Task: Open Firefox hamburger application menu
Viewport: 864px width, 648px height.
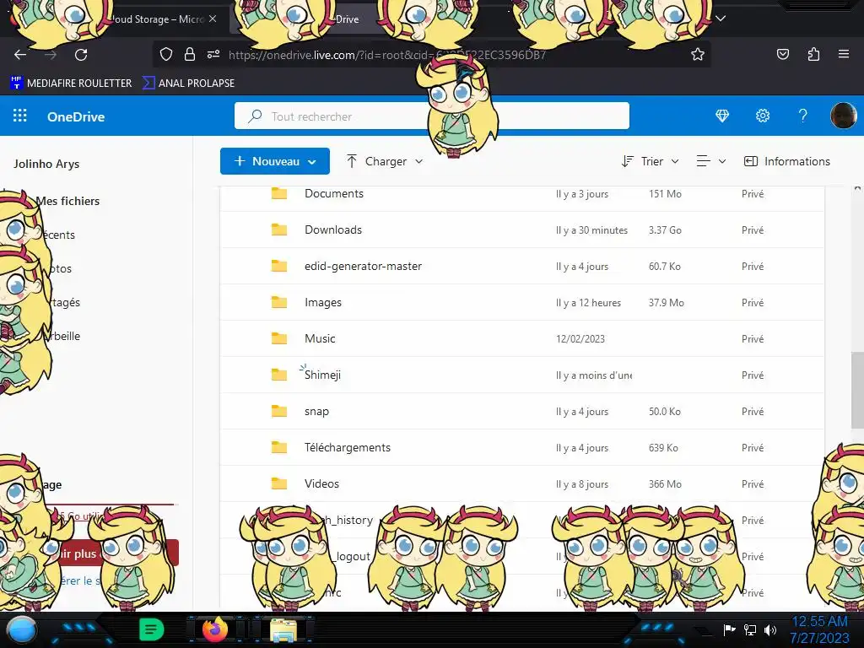Action: click(x=844, y=54)
